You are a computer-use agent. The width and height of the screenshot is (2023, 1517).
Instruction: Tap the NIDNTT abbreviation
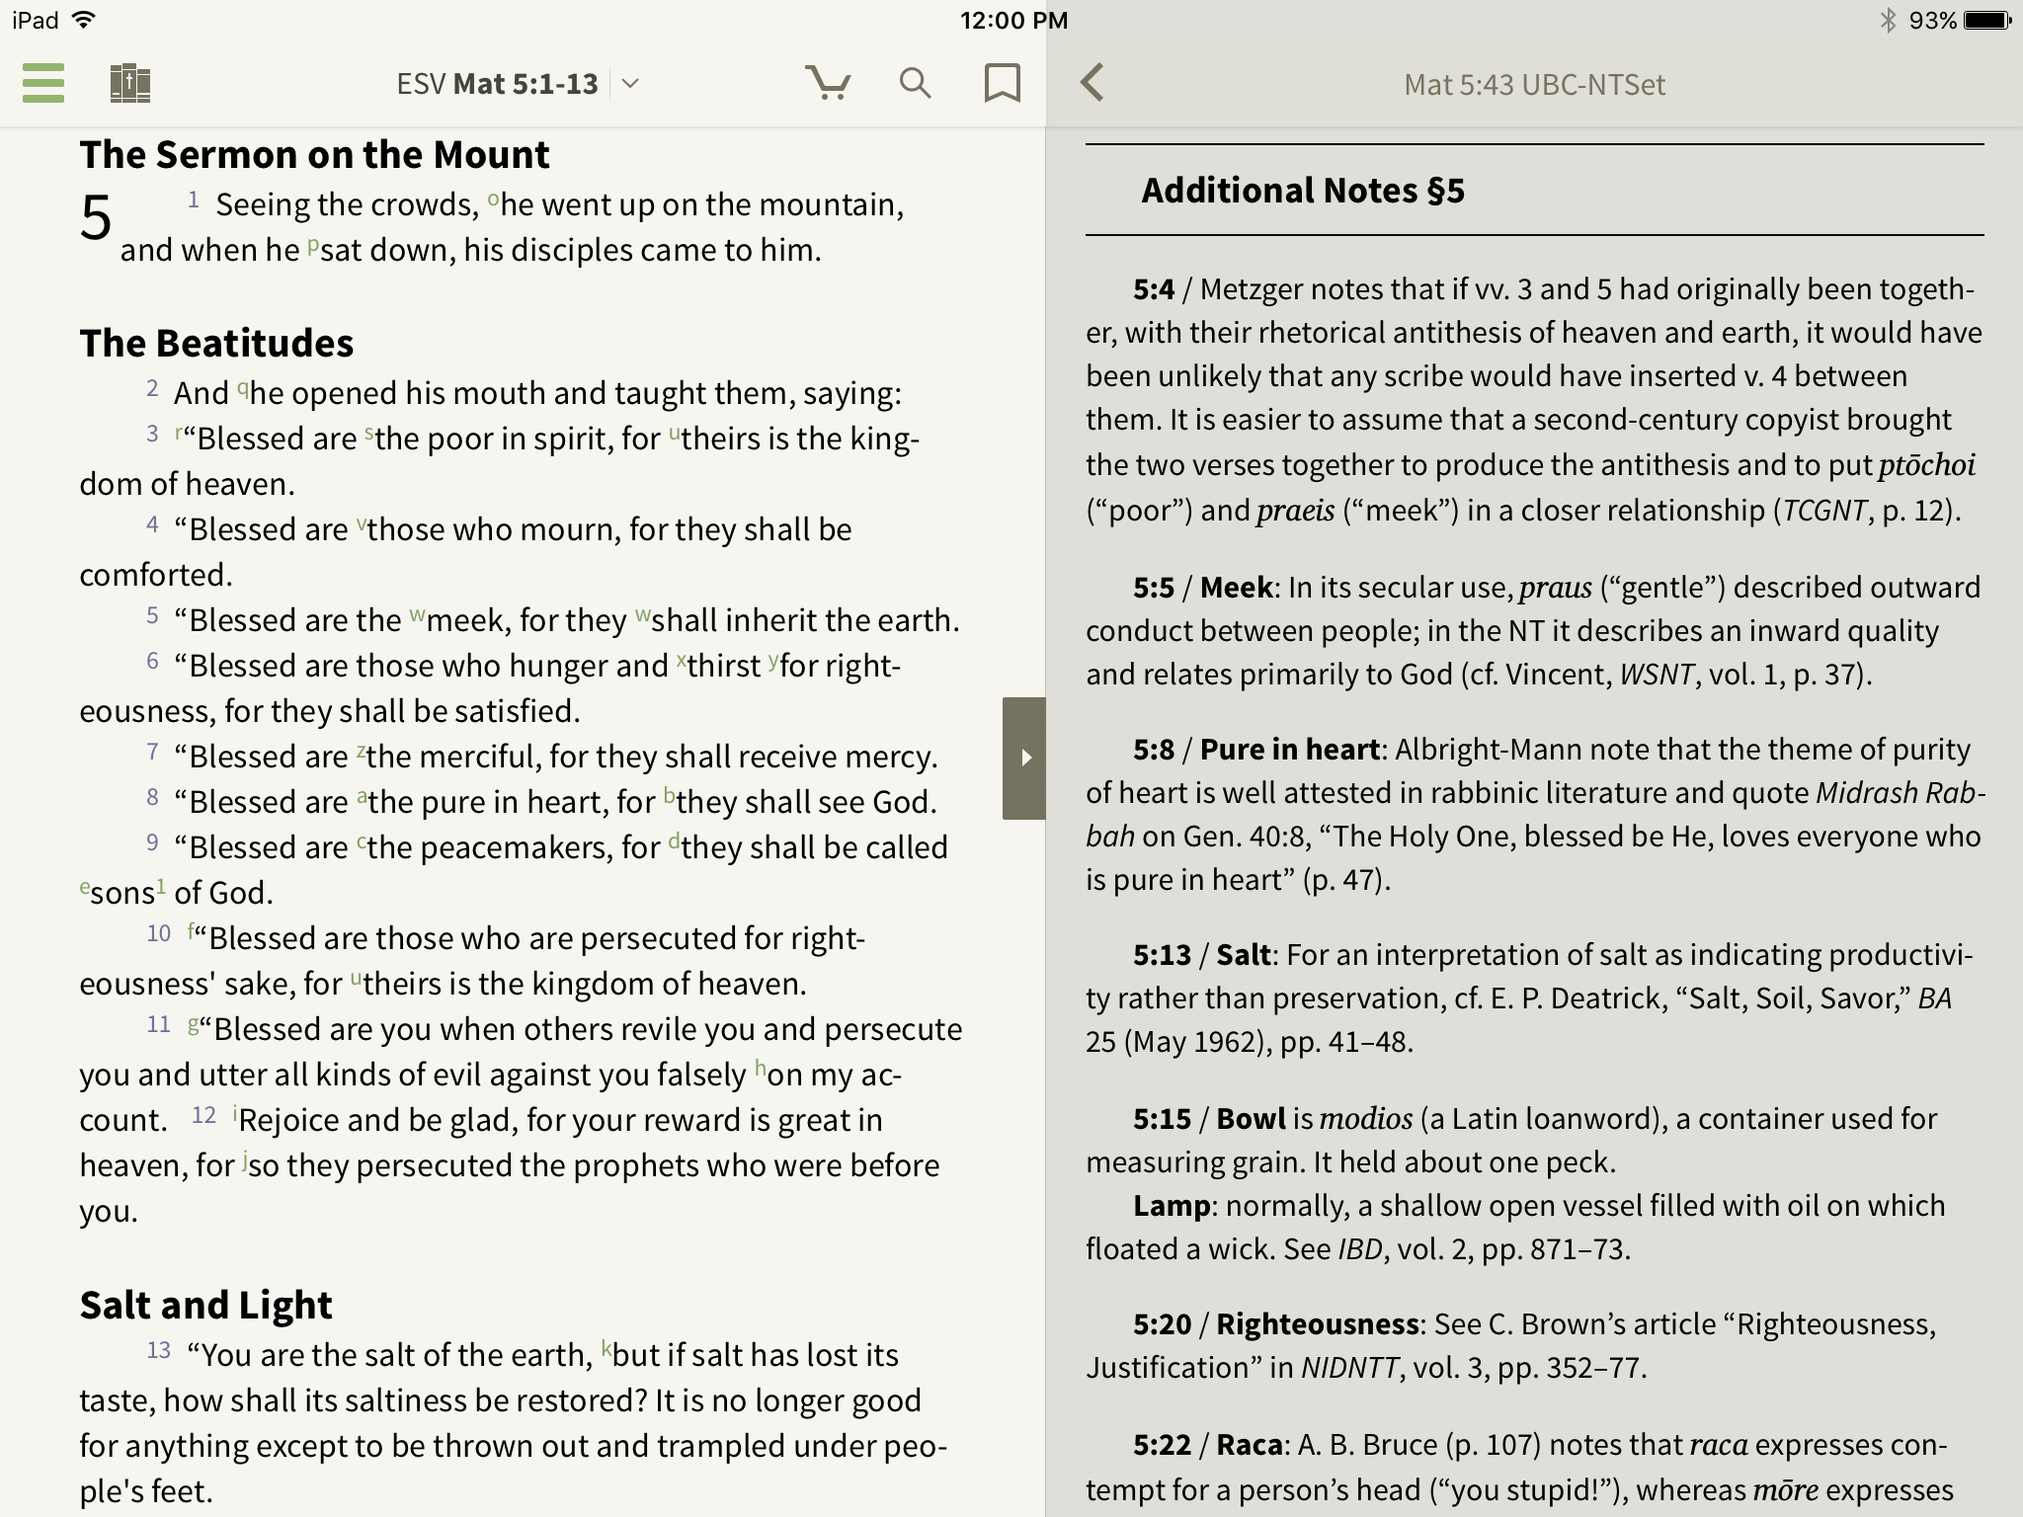click(x=1349, y=1368)
